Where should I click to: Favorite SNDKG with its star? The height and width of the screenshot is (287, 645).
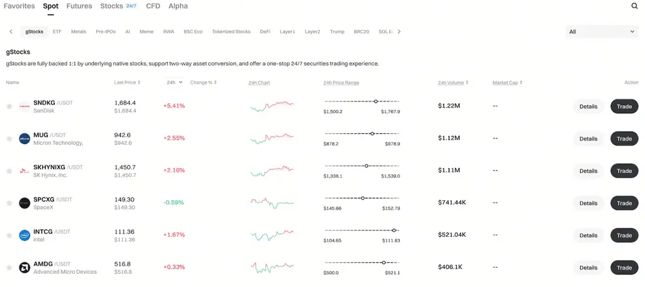point(9,106)
